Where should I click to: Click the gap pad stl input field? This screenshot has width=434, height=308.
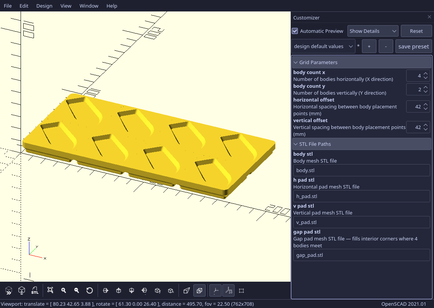click(362, 255)
